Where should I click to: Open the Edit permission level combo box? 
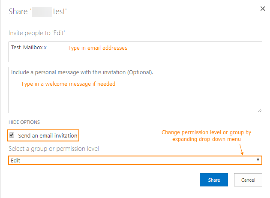(135, 160)
